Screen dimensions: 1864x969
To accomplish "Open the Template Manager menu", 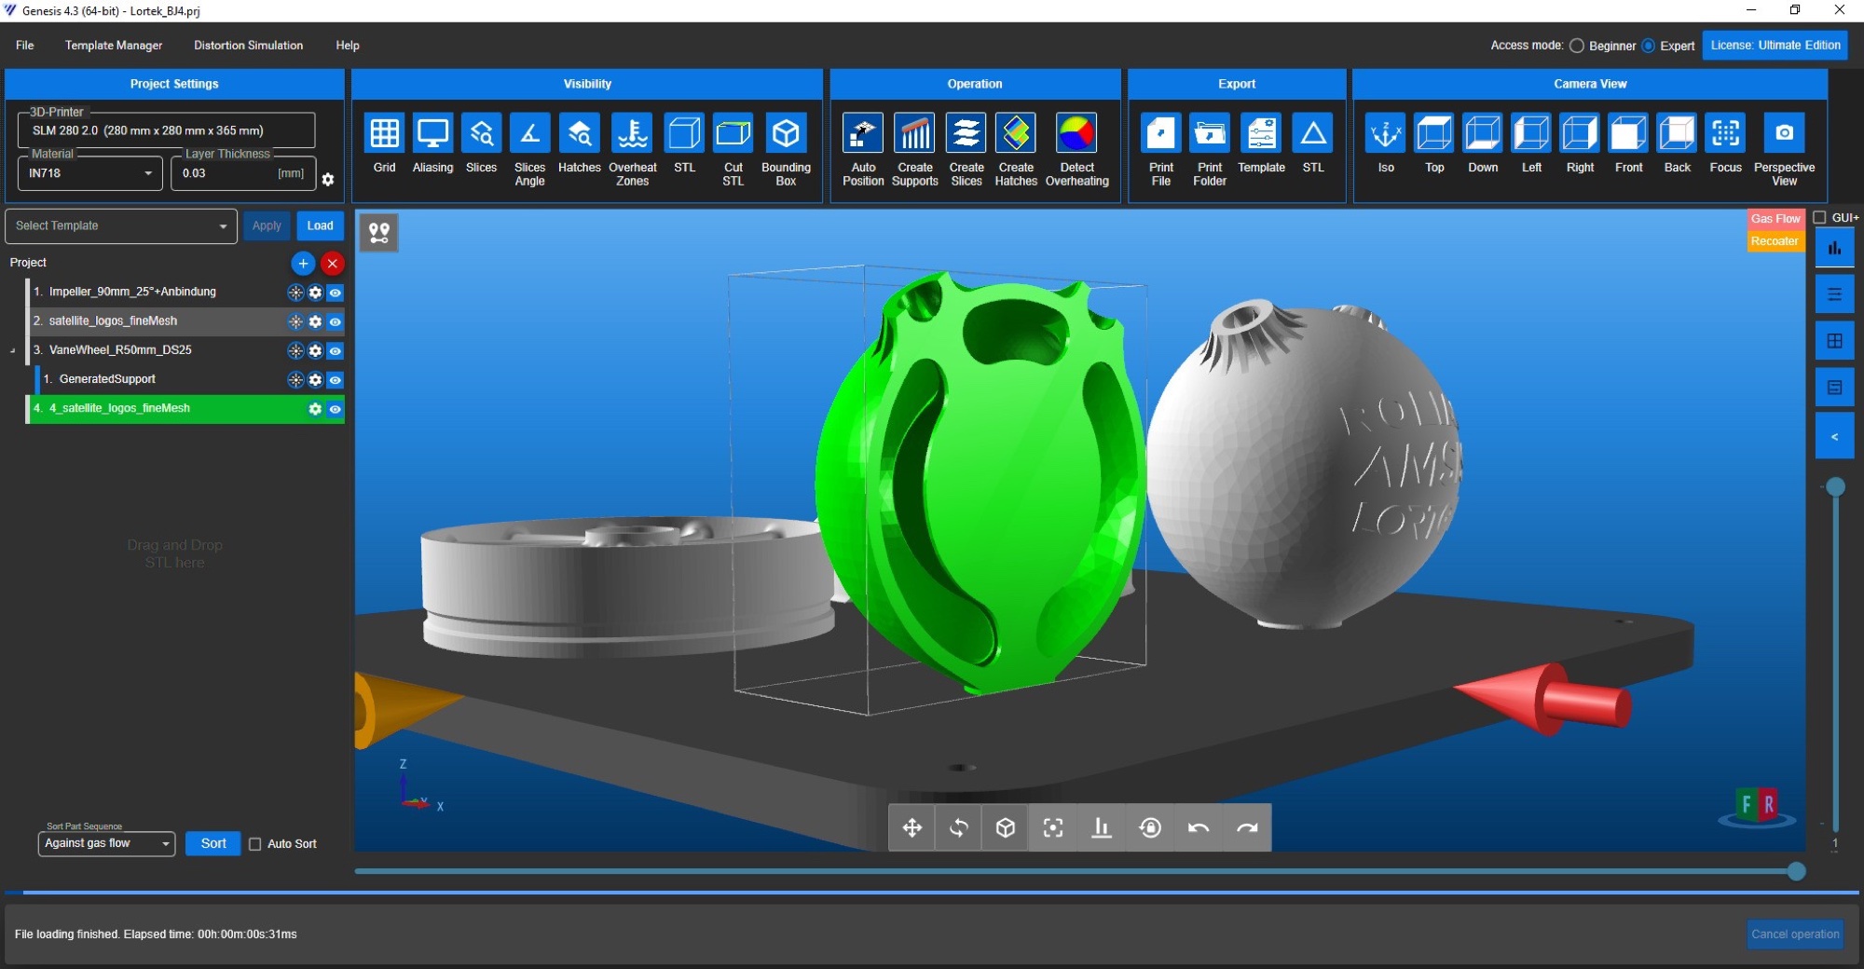I will click(x=114, y=46).
